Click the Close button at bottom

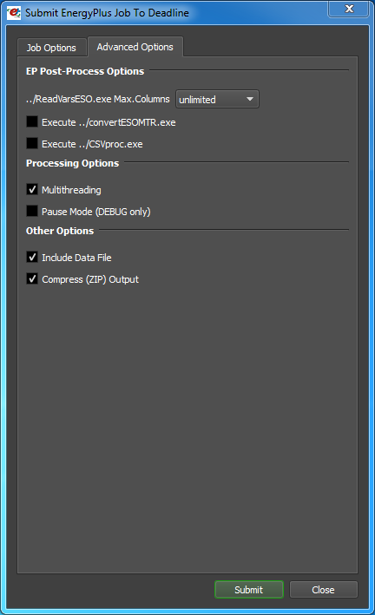tap(323, 590)
